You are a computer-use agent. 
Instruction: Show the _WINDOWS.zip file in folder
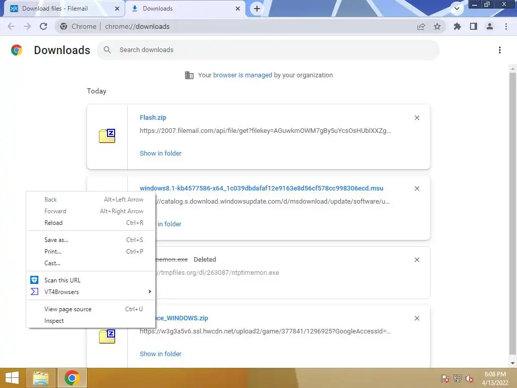click(x=161, y=354)
